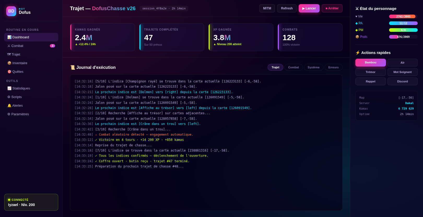Viewport: 423px width, 217px height.
Task: Open the Dashboard menu item
Action: (31, 37)
